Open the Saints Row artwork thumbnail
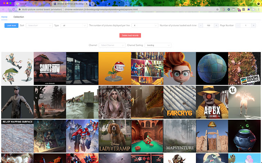 pos(50,68)
